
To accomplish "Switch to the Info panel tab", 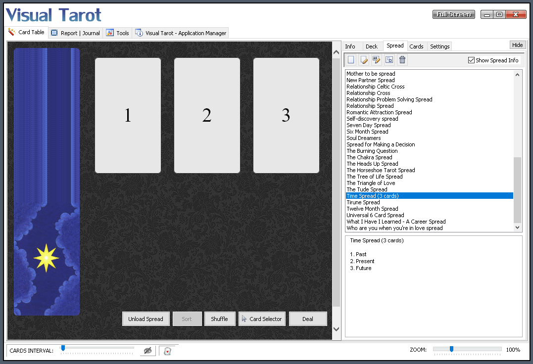I will tap(350, 46).
